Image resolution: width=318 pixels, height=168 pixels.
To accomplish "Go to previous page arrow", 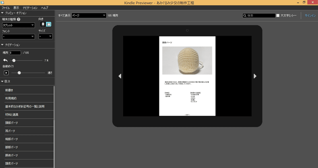I will pyautogui.click(x=120, y=76).
